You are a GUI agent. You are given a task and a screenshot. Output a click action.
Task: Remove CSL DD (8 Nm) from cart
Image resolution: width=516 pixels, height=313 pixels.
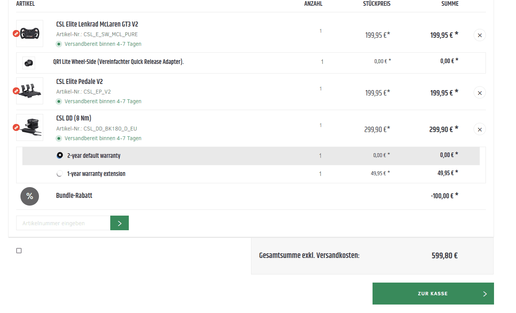pyautogui.click(x=480, y=129)
